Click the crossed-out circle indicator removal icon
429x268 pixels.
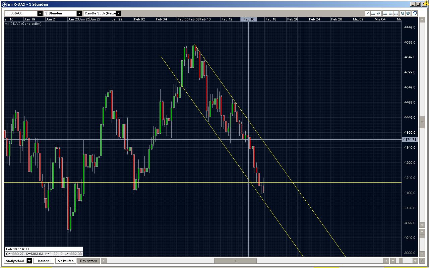click(378, 13)
